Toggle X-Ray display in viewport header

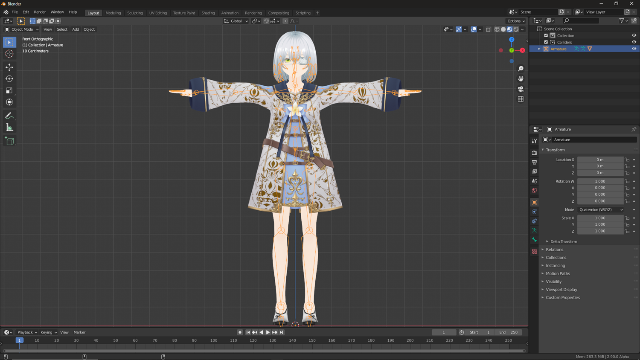[x=489, y=29]
